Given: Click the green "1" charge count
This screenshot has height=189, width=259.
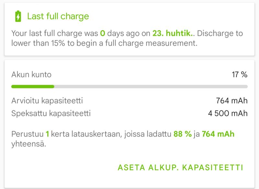Looking at the screenshot, I should point(47,134).
